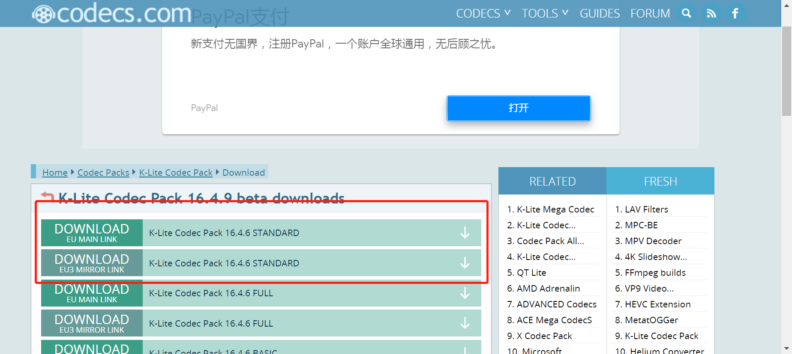792x354 pixels.
Task: Click download arrow for EU3 mirror FULL row
Action: [465, 323]
